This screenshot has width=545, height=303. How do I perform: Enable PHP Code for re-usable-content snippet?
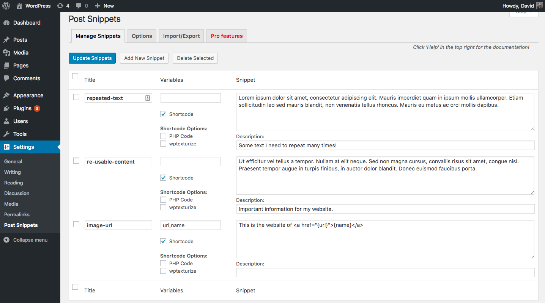(163, 200)
